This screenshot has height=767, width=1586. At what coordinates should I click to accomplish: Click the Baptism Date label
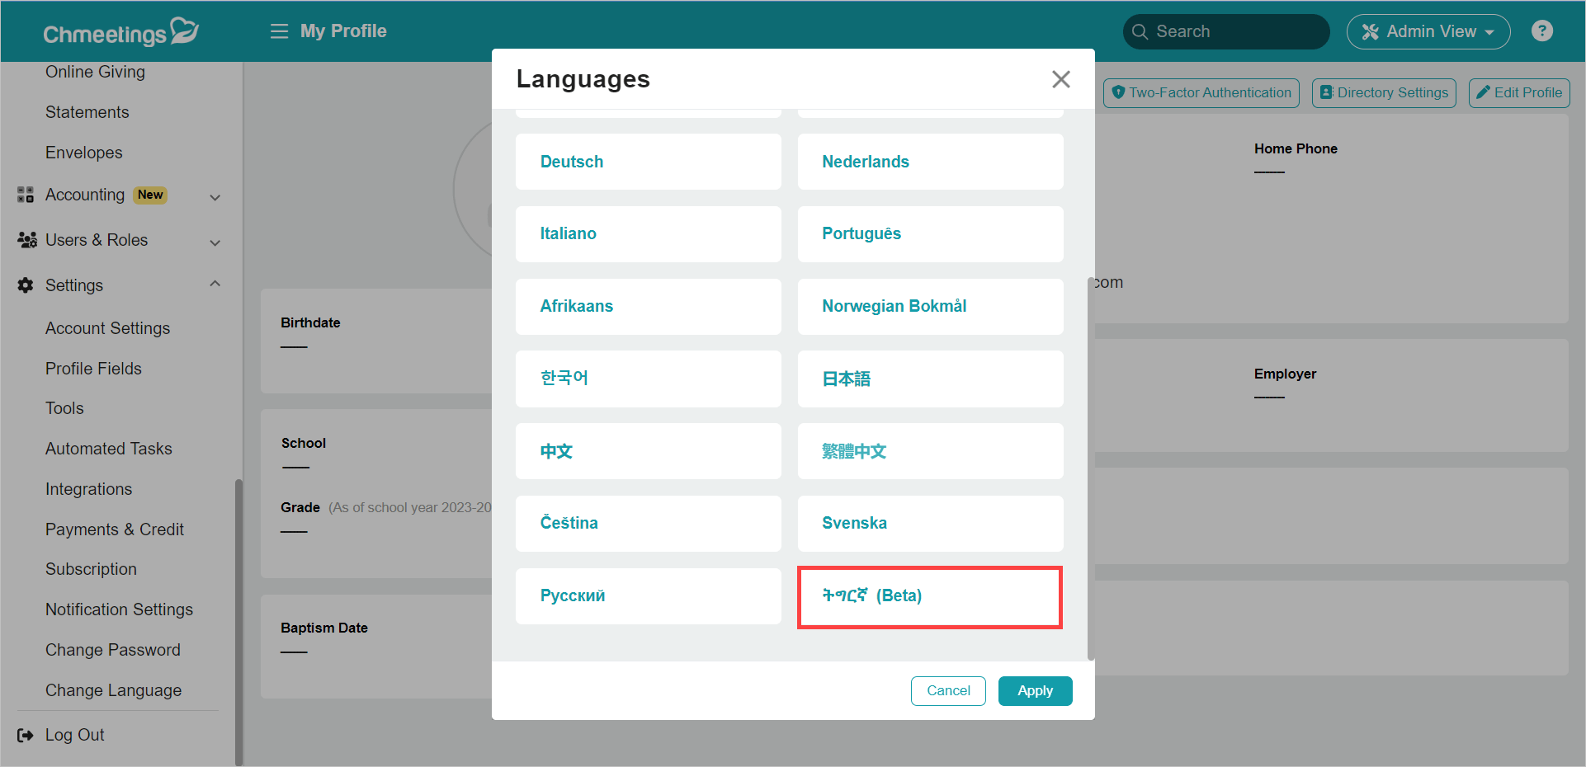point(323,628)
